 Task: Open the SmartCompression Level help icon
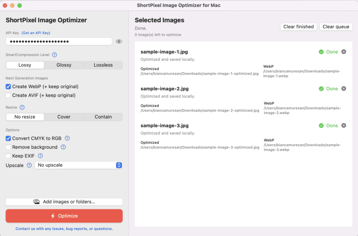point(55,54)
